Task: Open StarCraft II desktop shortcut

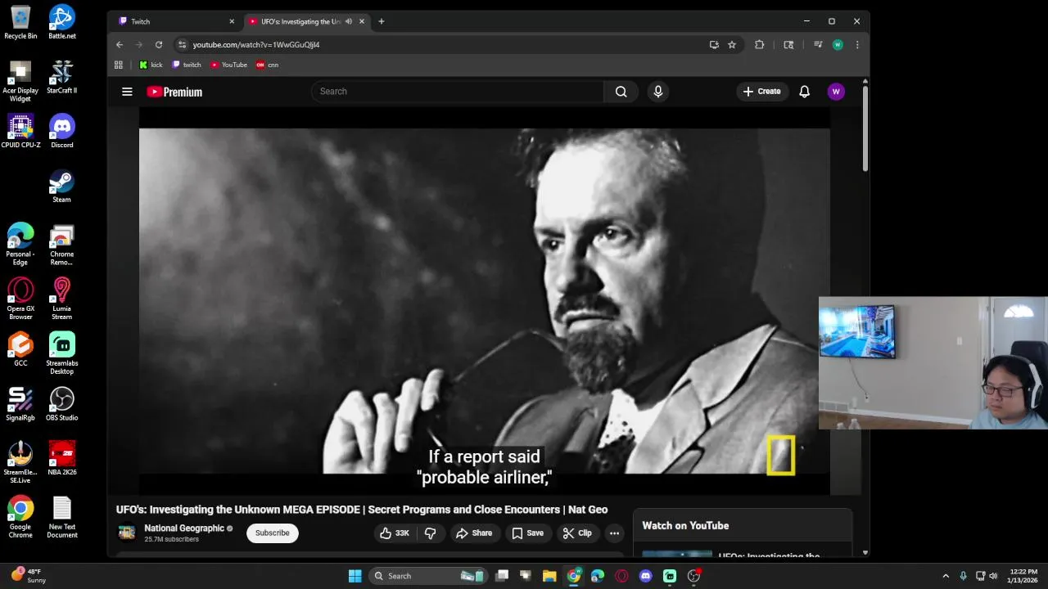Action: 62,77
